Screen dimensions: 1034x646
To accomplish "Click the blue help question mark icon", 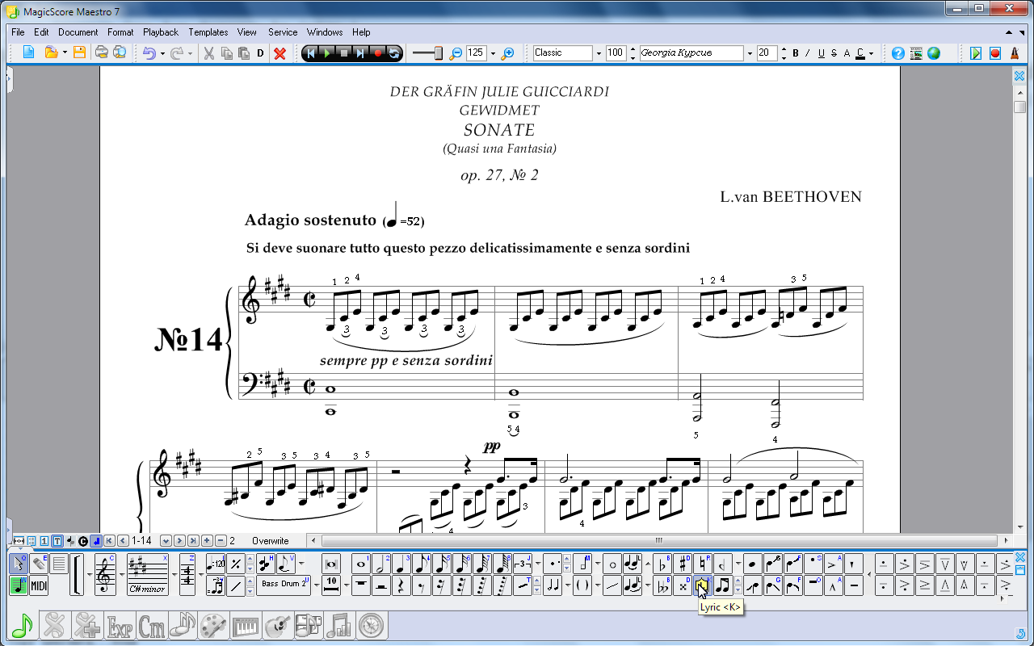I will 898,53.
